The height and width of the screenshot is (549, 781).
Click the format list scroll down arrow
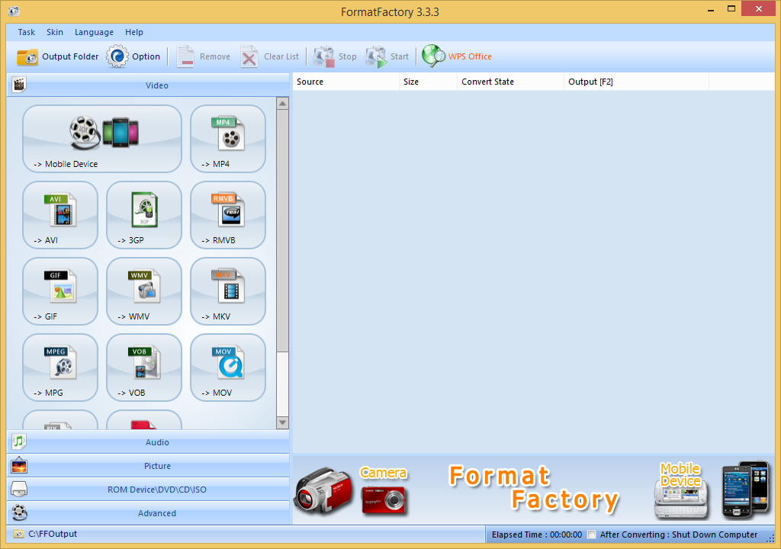[282, 422]
